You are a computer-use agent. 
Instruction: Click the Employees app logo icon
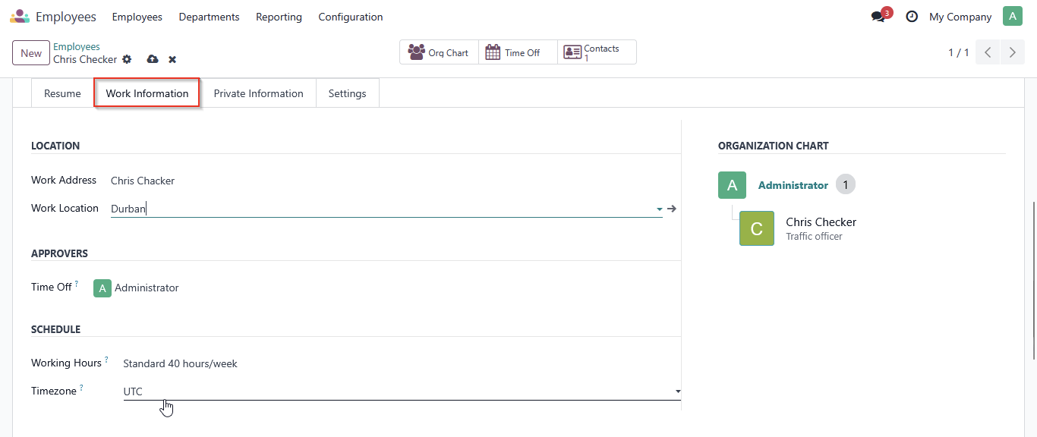click(20, 16)
